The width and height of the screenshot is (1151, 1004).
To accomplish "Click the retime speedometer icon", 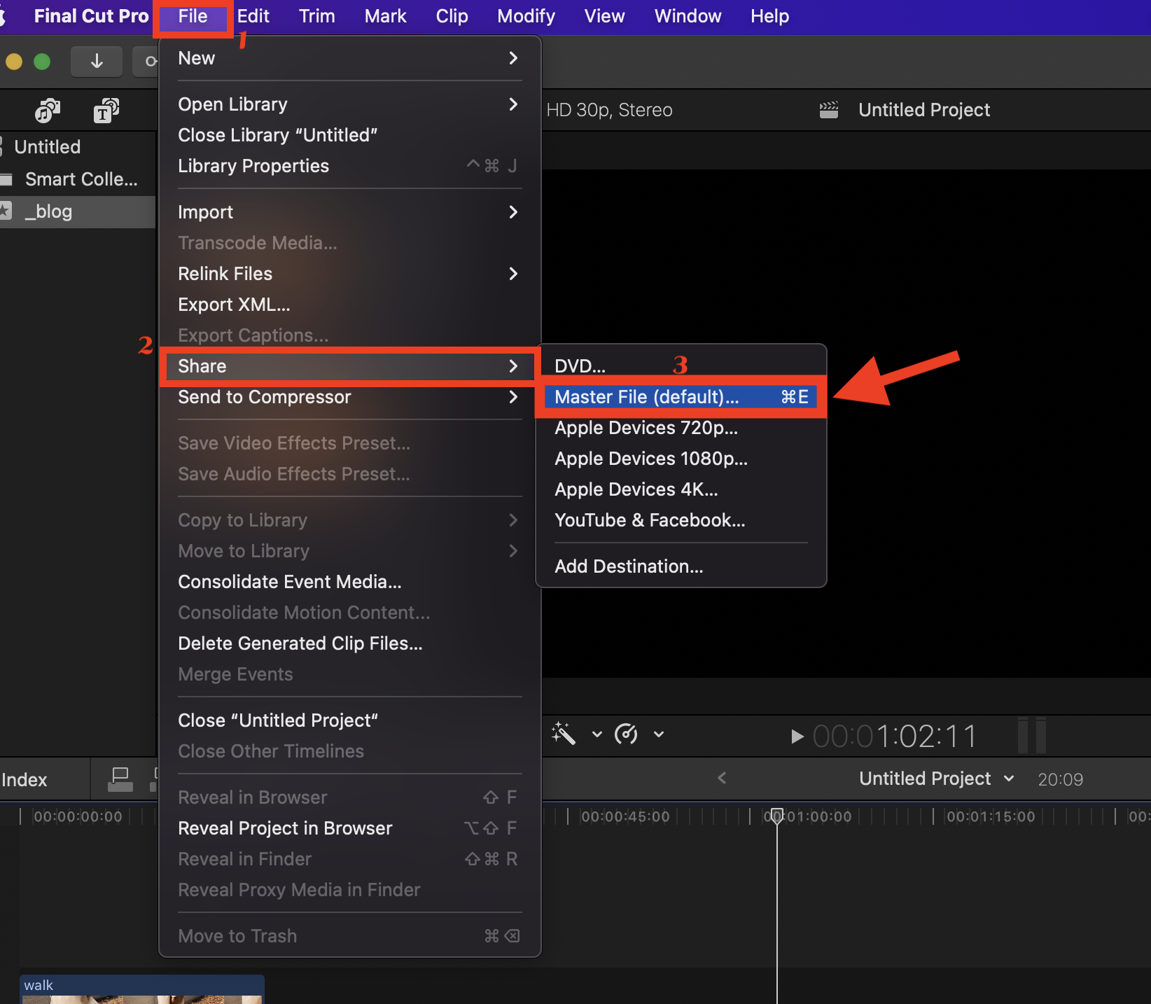I will (626, 734).
